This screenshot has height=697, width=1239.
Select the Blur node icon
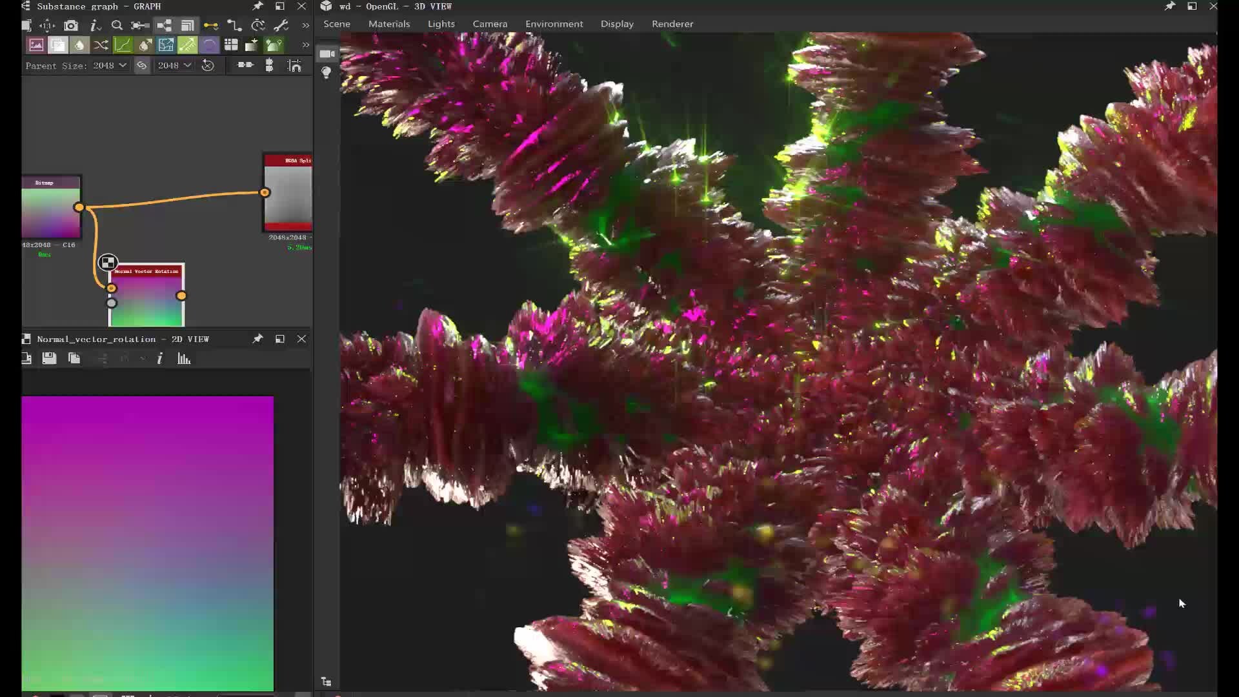79,45
